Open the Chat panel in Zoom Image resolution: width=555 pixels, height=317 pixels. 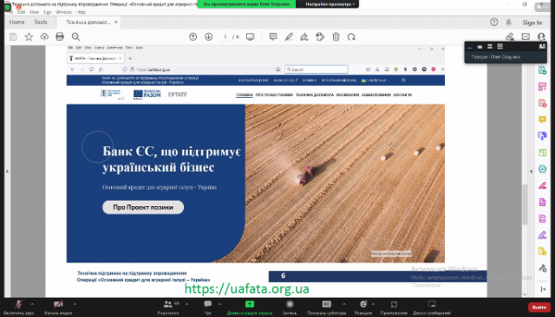pos(208,307)
